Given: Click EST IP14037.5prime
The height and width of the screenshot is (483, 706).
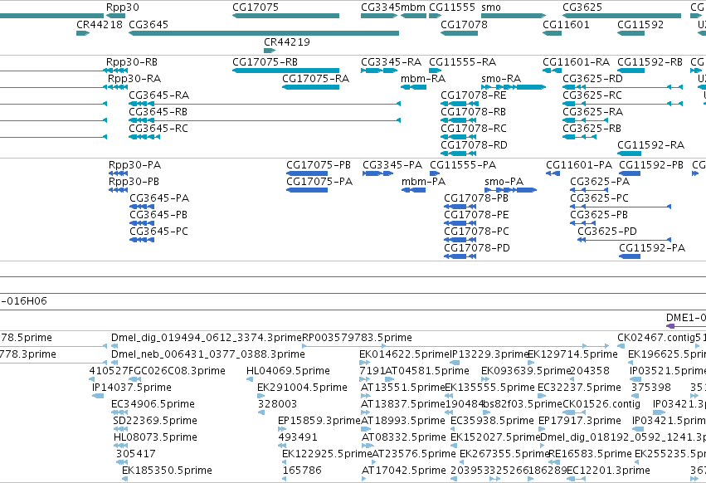Looking at the screenshot, I should [x=98, y=396].
